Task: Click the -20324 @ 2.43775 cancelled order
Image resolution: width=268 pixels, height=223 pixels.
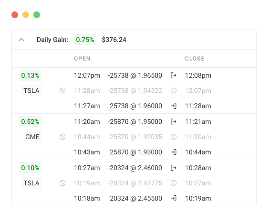Action: (x=135, y=183)
